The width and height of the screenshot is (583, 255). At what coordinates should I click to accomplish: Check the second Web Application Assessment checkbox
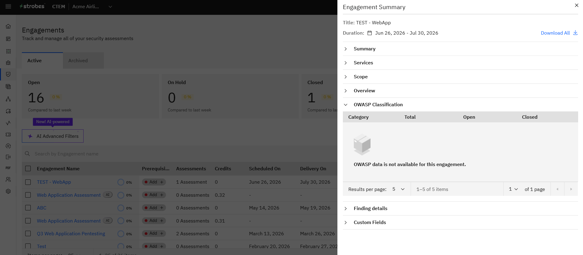click(x=28, y=221)
